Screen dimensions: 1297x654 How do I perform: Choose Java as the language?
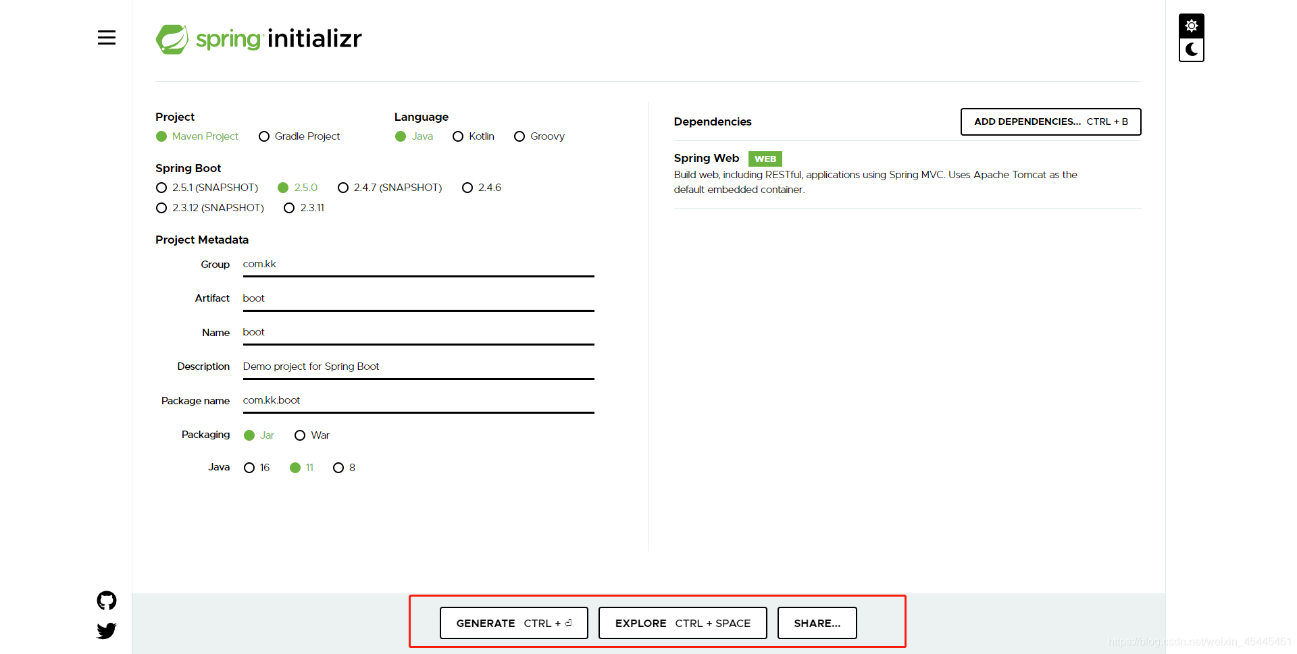point(414,136)
